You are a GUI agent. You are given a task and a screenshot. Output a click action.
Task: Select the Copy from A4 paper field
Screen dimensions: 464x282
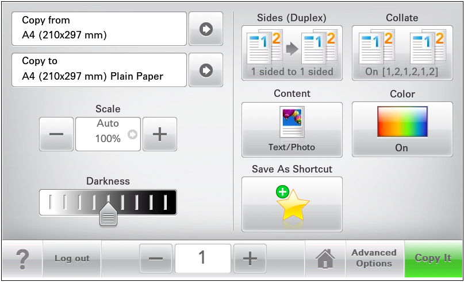(99, 29)
